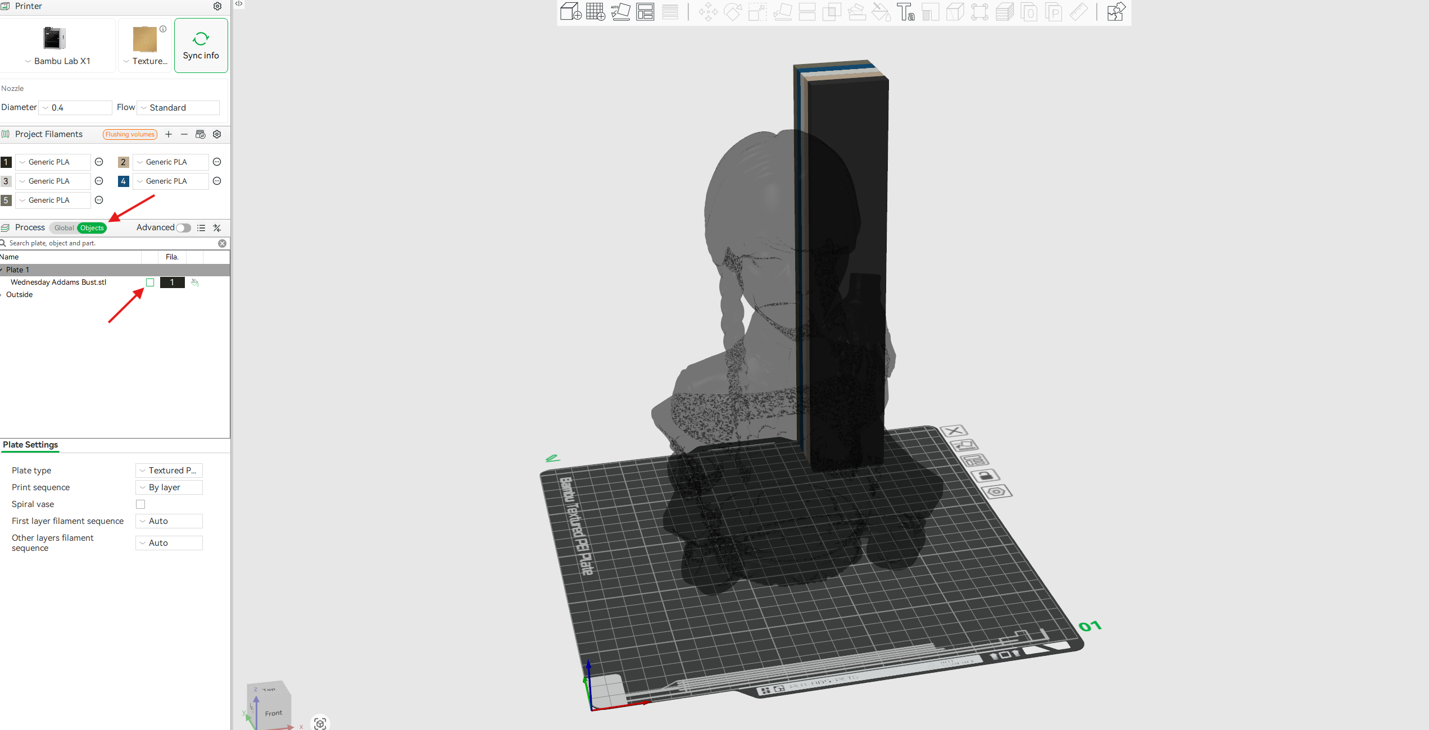
Task: Open Other layers filament sequence dropdown
Action: tap(169, 543)
